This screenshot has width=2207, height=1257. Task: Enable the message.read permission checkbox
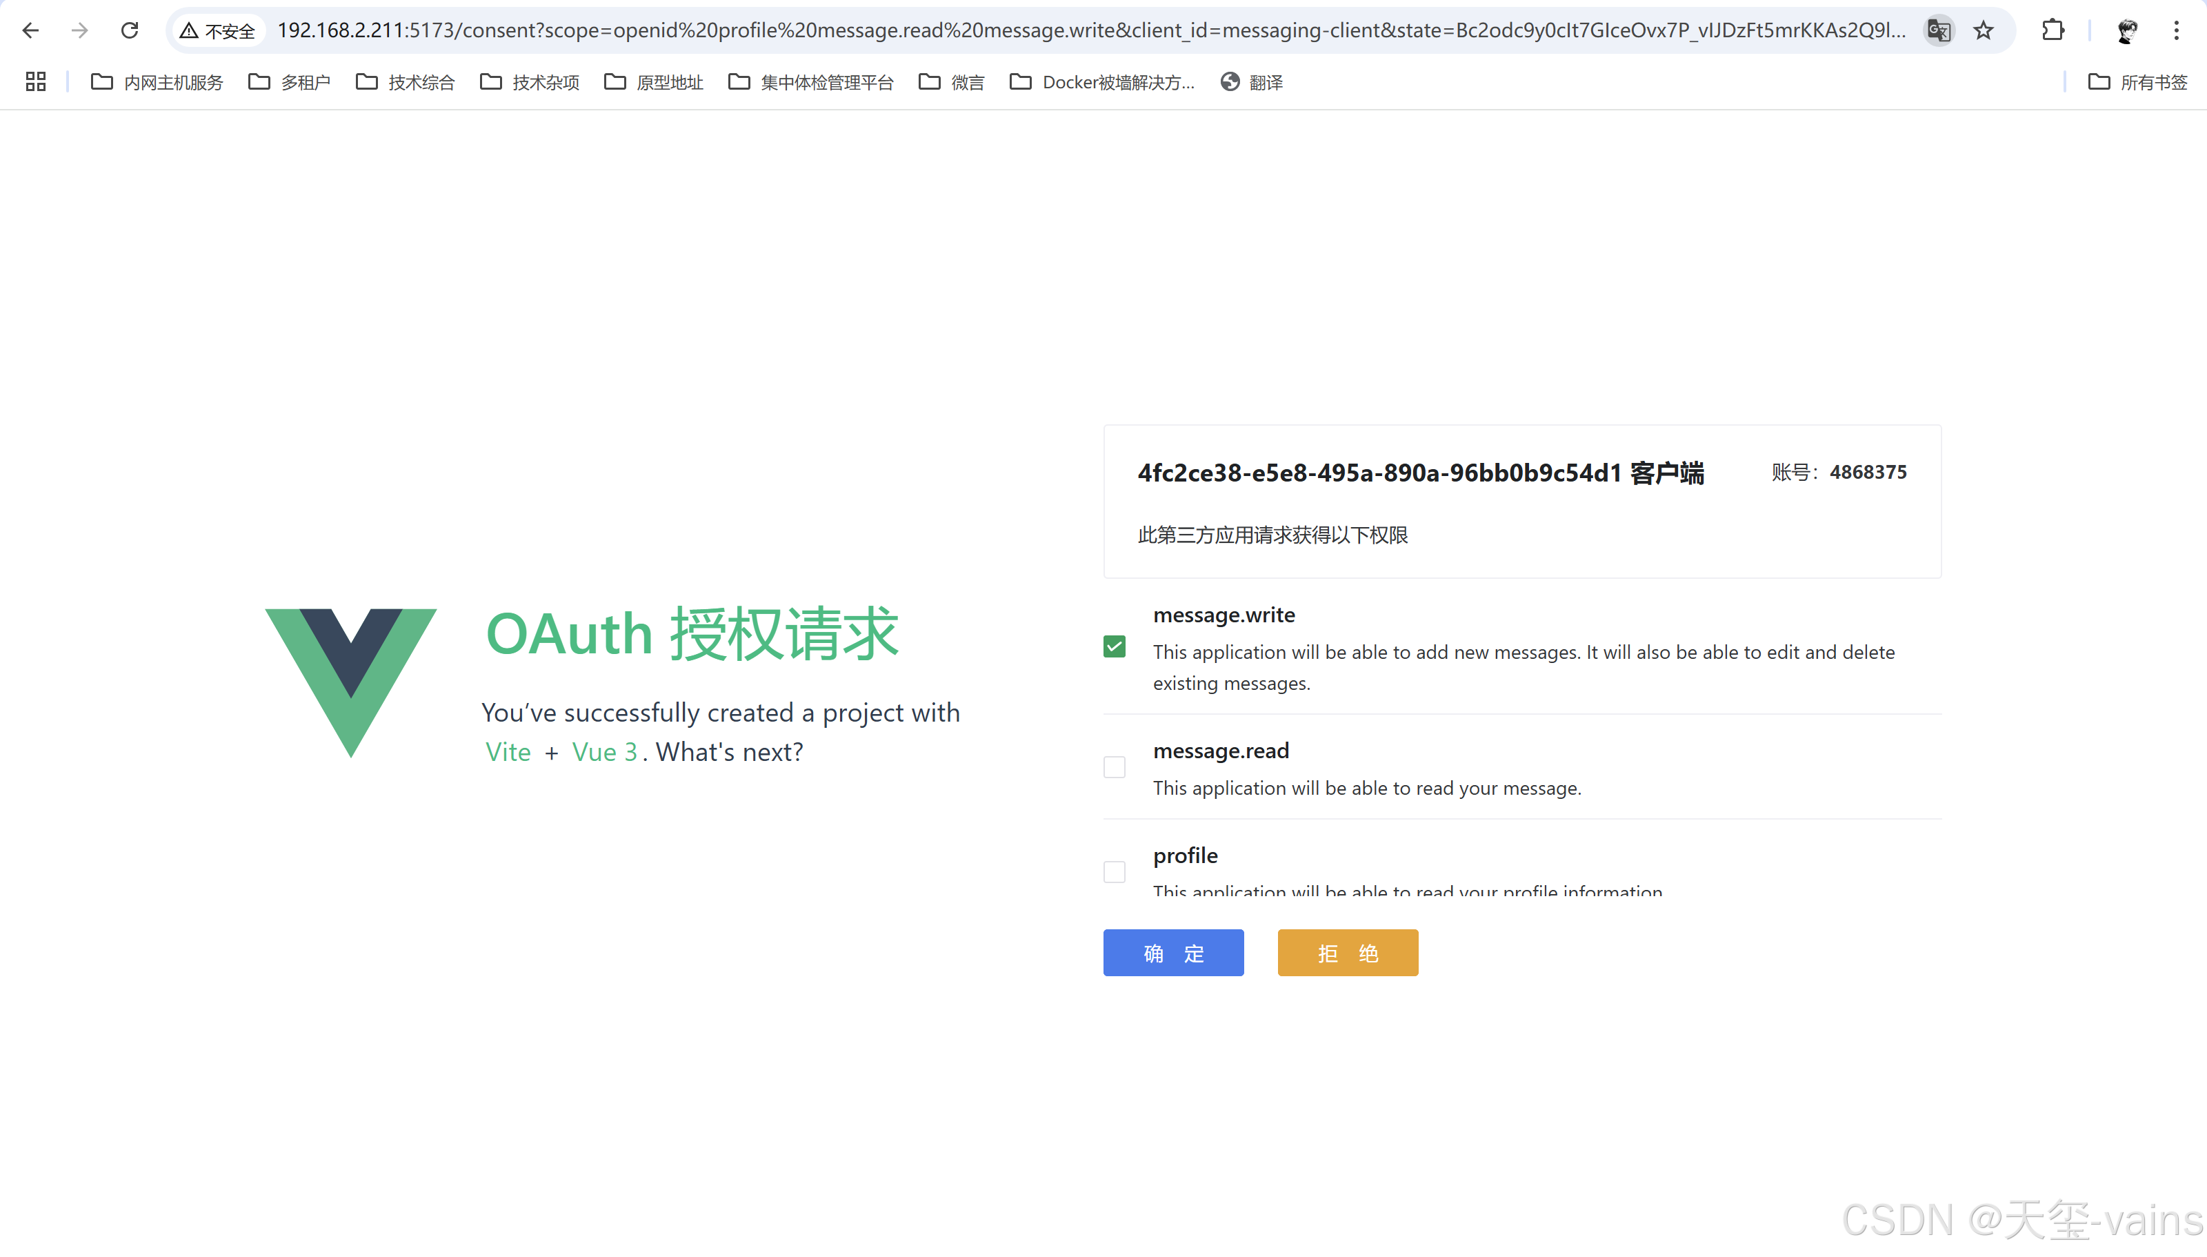1114,767
